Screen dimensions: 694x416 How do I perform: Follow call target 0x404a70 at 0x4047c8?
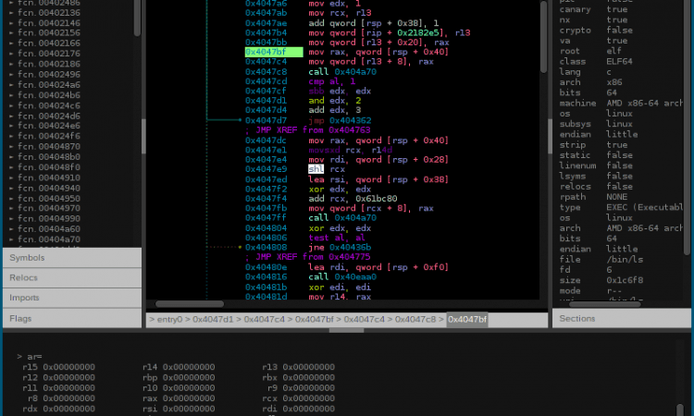point(355,71)
